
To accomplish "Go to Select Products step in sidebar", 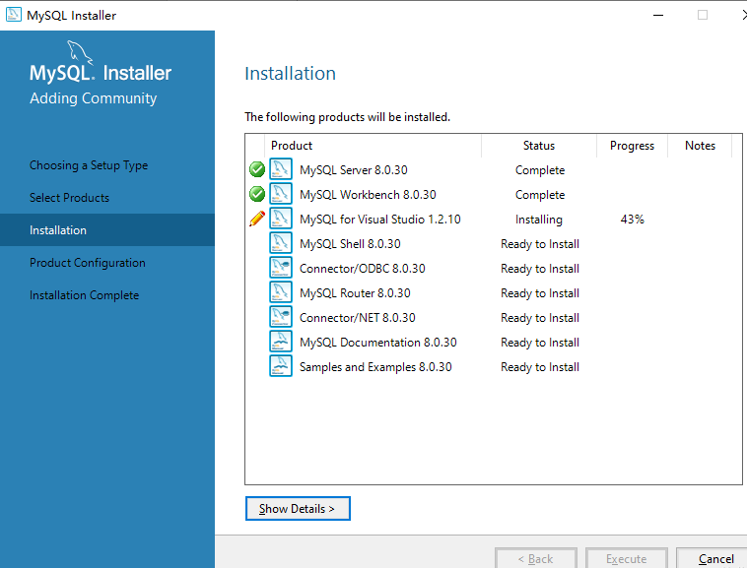I will click(x=69, y=198).
